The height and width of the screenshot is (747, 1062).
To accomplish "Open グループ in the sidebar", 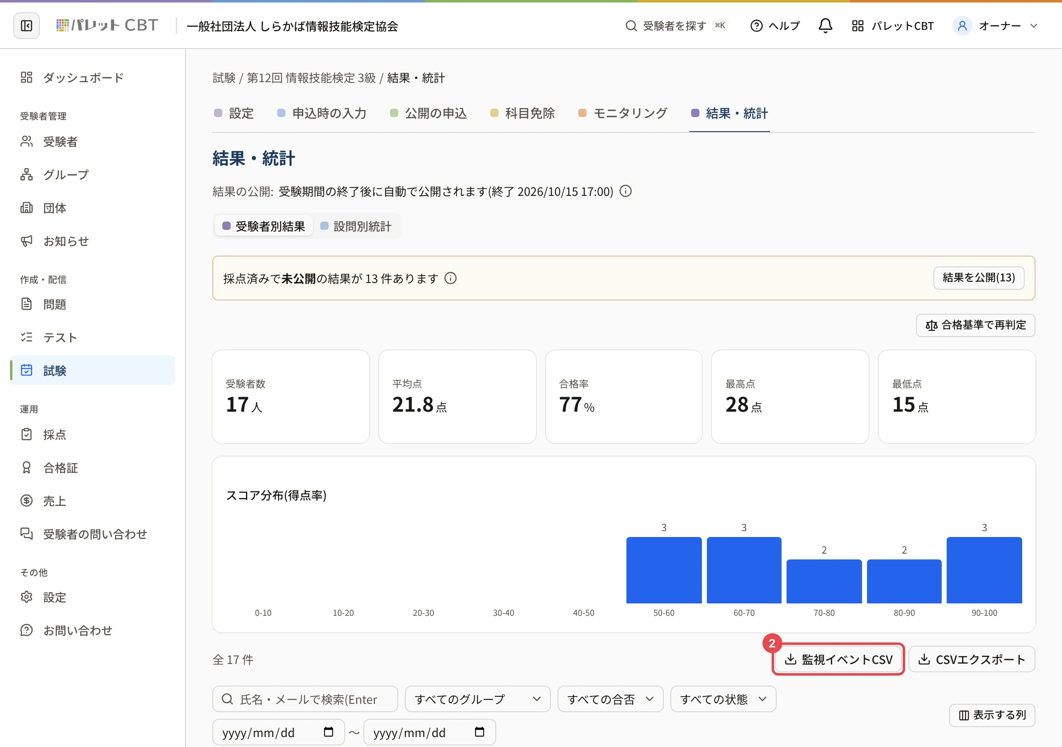I will tap(93, 174).
